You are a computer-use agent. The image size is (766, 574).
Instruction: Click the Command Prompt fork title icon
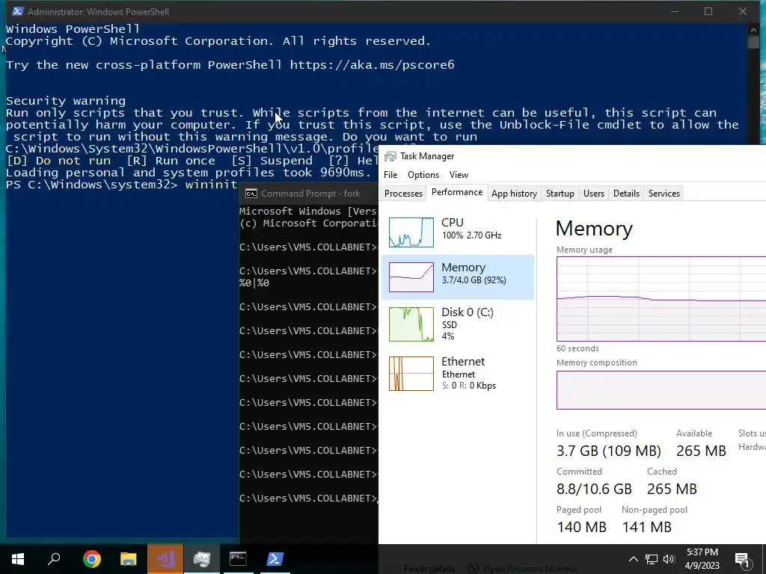pyautogui.click(x=251, y=194)
